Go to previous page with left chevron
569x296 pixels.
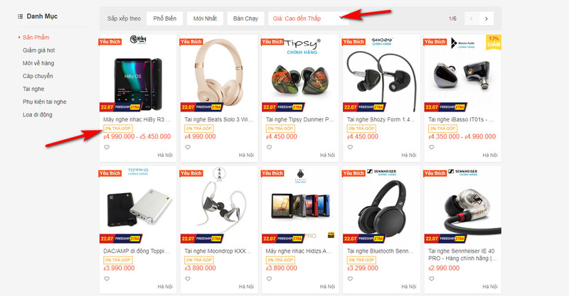pos(472,18)
